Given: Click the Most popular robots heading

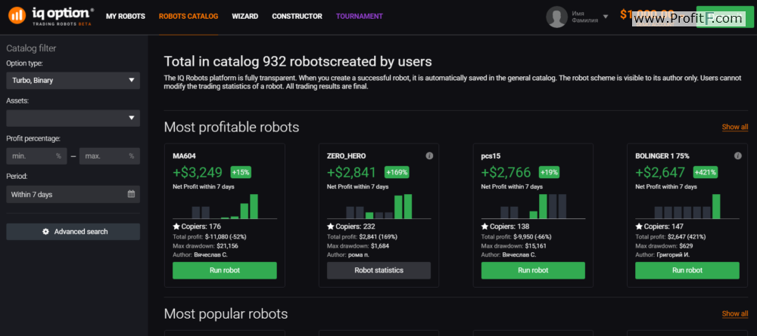Looking at the screenshot, I should tap(226, 314).
